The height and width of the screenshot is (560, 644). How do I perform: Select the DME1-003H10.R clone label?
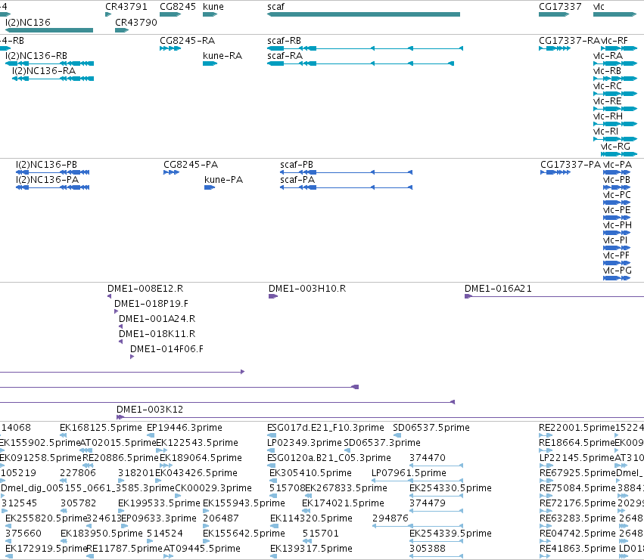pos(307,289)
